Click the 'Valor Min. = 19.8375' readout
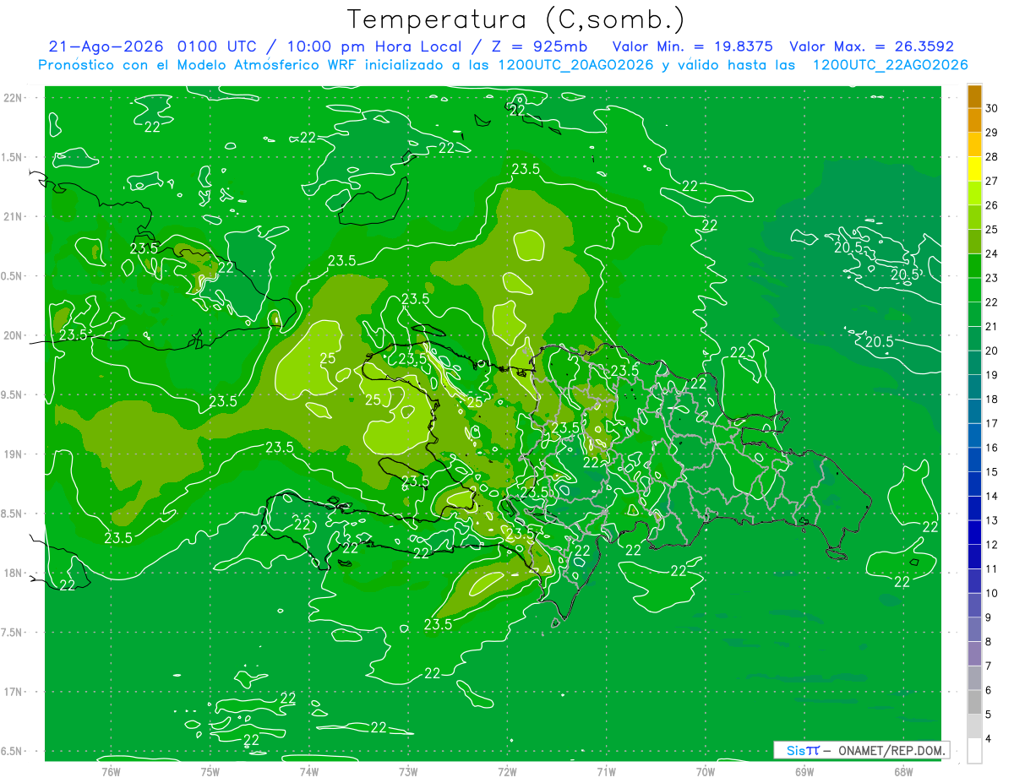The width and height of the screenshot is (1014, 783). point(693,46)
